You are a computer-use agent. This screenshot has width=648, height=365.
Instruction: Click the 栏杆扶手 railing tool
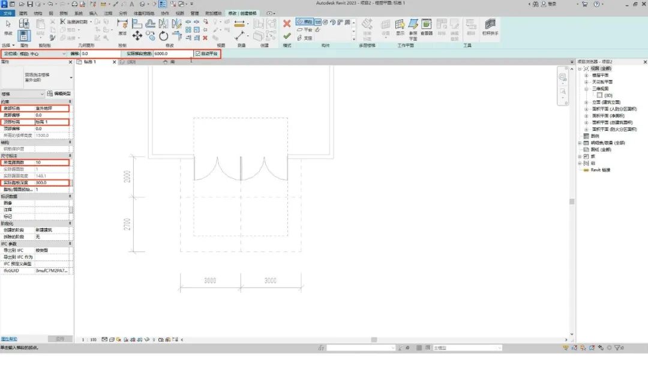490,27
